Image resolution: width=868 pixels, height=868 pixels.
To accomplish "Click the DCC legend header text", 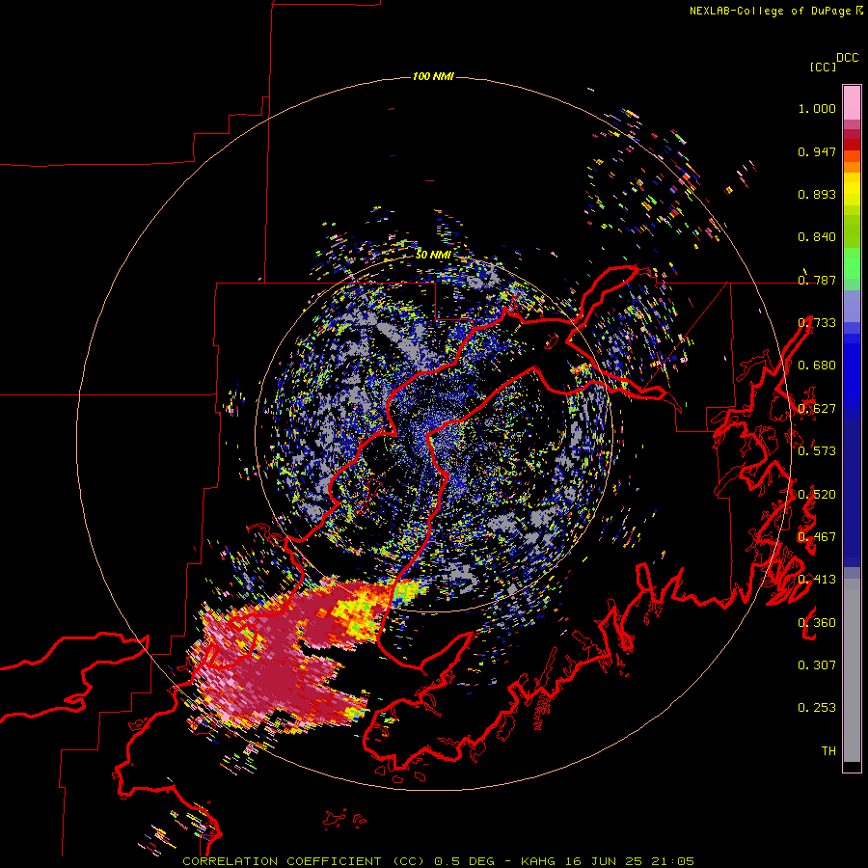I will [847, 58].
